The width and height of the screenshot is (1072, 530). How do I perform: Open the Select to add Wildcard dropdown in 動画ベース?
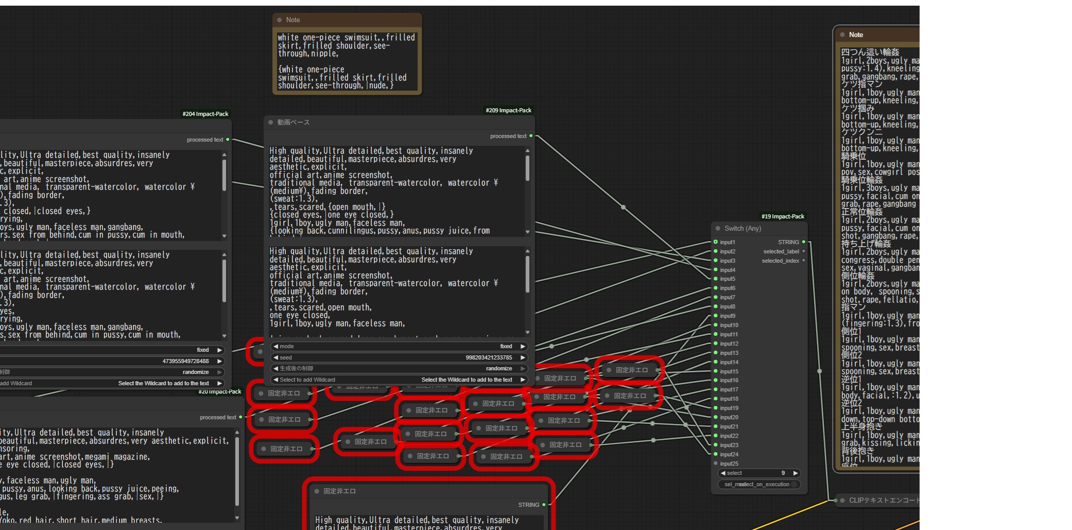(399, 380)
